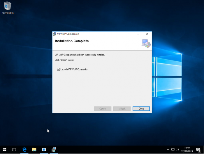This screenshot has height=154, width=204.
Task: Open Action Center notifications icon
Action: coord(198,150)
